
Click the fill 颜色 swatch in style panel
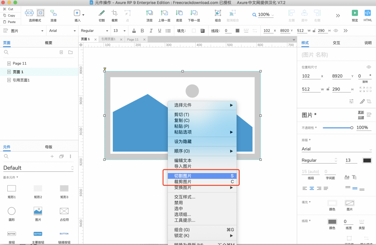[x=332, y=203]
